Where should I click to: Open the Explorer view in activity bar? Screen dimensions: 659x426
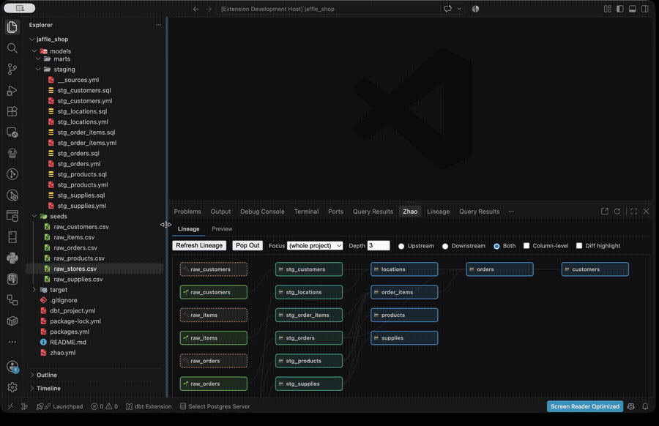click(x=12, y=27)
